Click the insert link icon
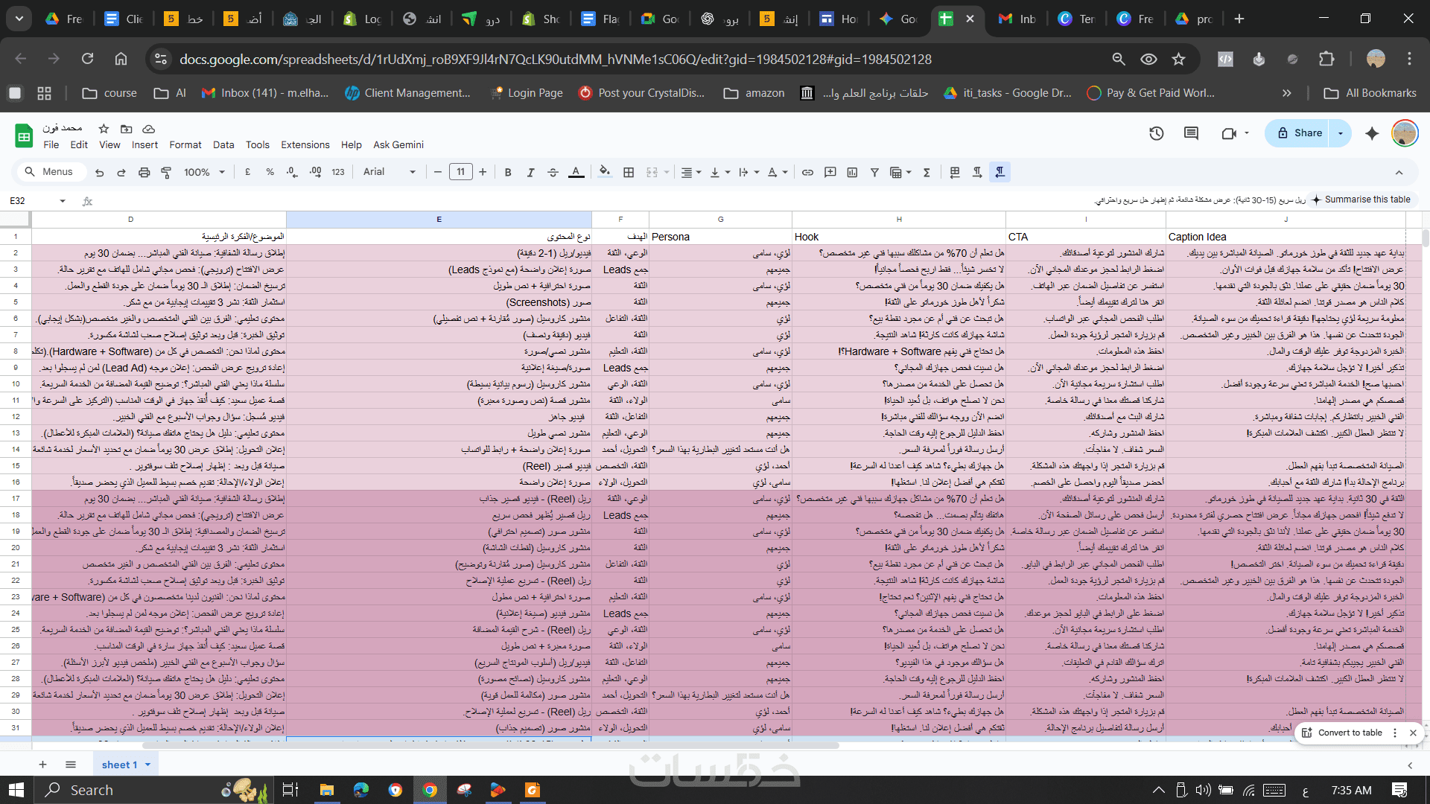 807,172
